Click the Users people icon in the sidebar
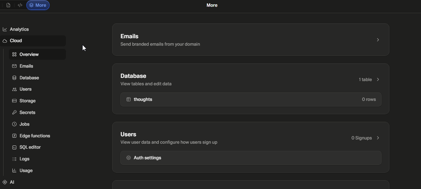Image resolution: width=421 pixels, height=189 pixels. pyautogui.click(x=15, y=89)
